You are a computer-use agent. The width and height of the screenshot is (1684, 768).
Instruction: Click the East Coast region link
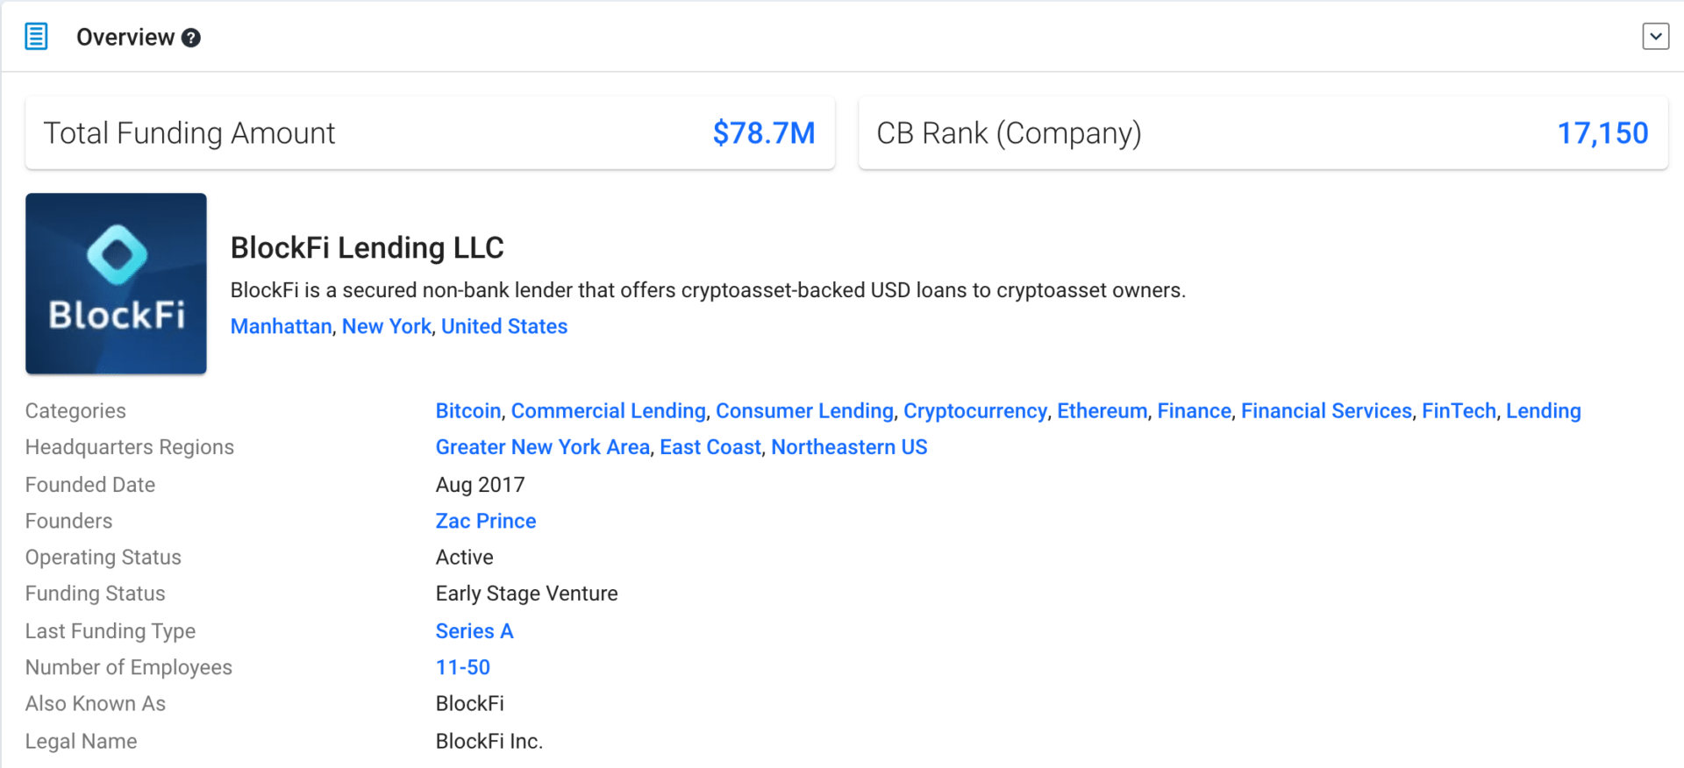click(710, 447)
